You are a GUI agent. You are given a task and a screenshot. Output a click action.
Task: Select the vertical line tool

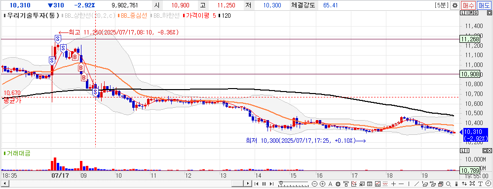click(x=409, y=184)
